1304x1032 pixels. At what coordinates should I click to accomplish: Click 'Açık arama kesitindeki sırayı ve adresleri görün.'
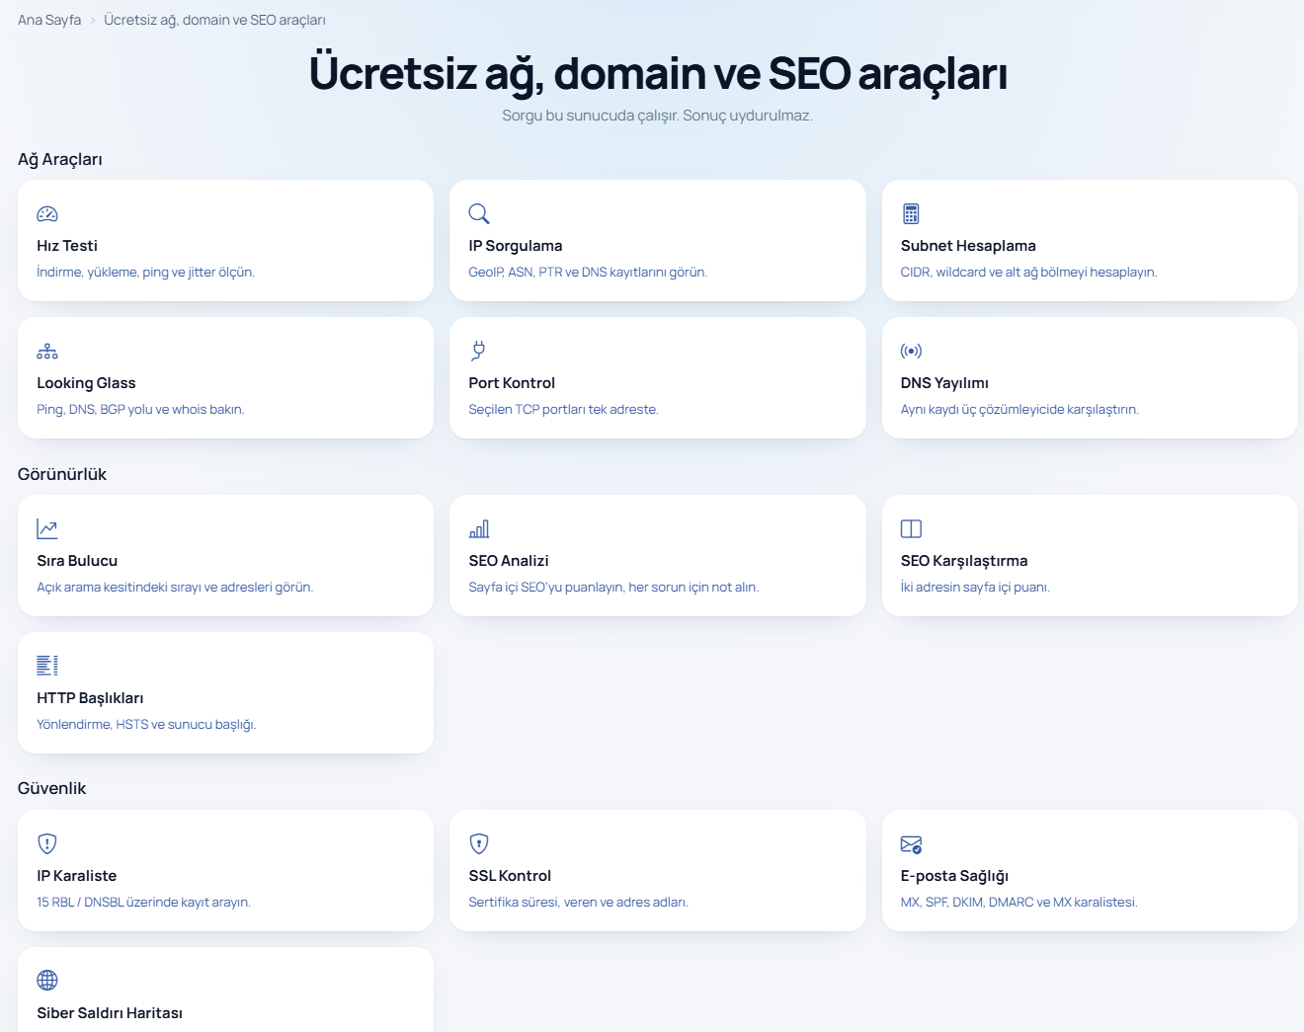[x=175, y=588]
